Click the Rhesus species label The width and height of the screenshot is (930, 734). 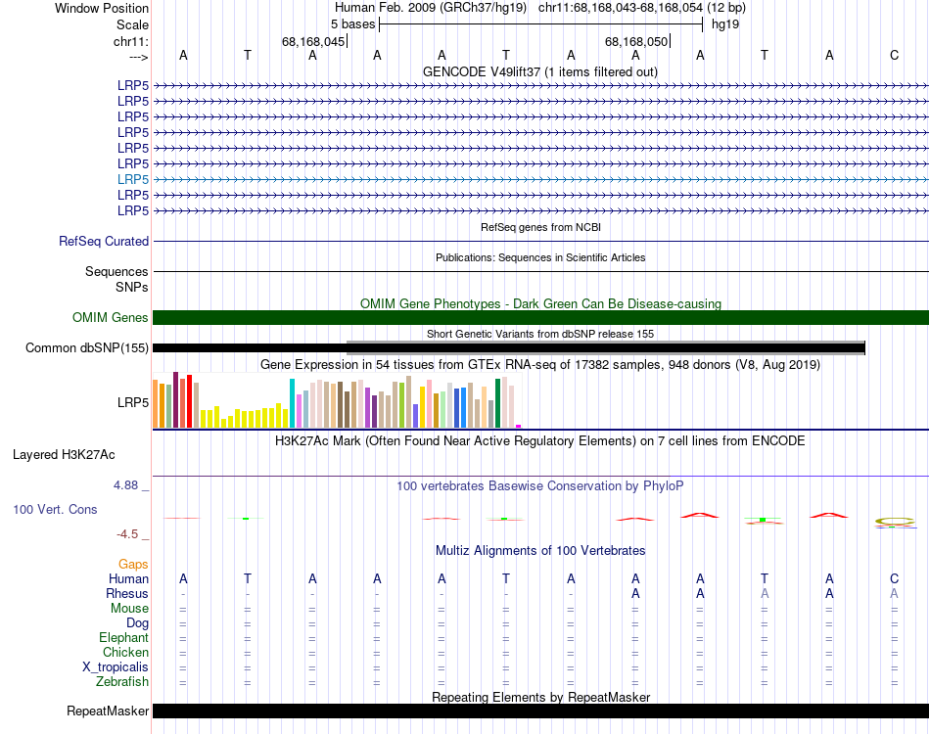click(x=127, y=593)
